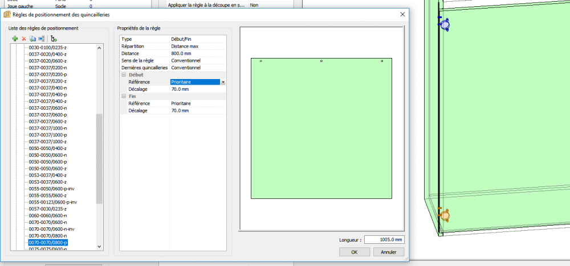The image size is (570, 266).
Task: Click the dialog title bar icon
Action: pos(7,15)
